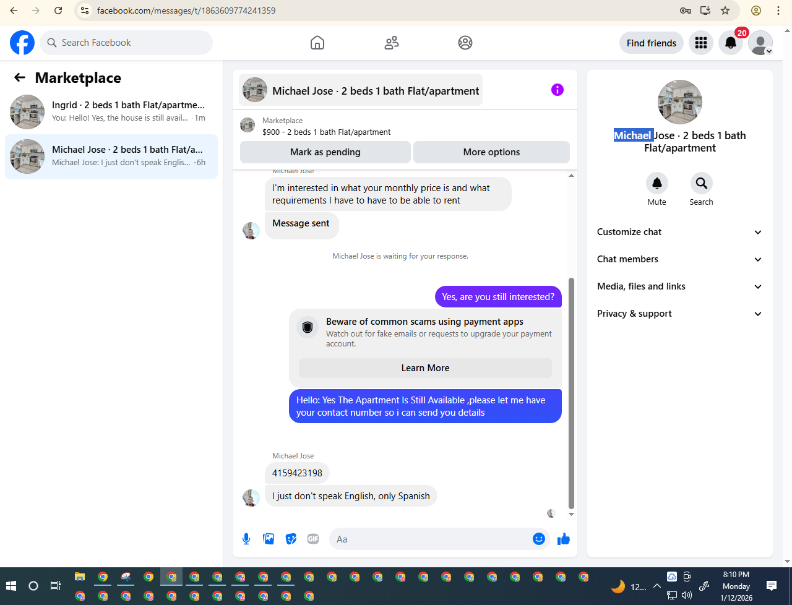Click the chat scrollbar thumb

coord(571,393)
